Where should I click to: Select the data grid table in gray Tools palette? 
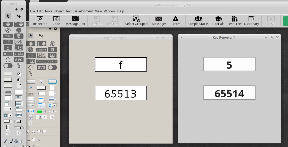tap(19, 98)
